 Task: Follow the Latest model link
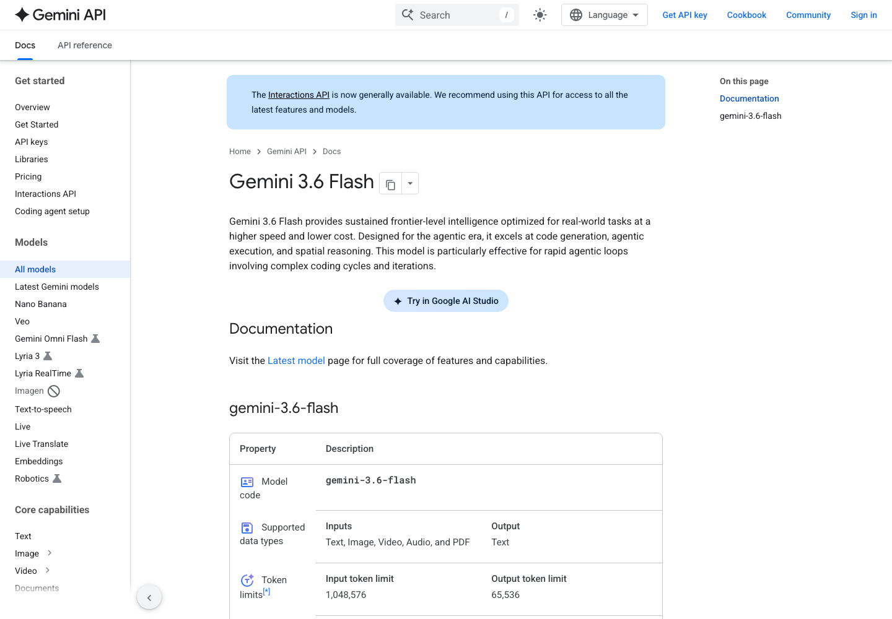click(296, 361)
